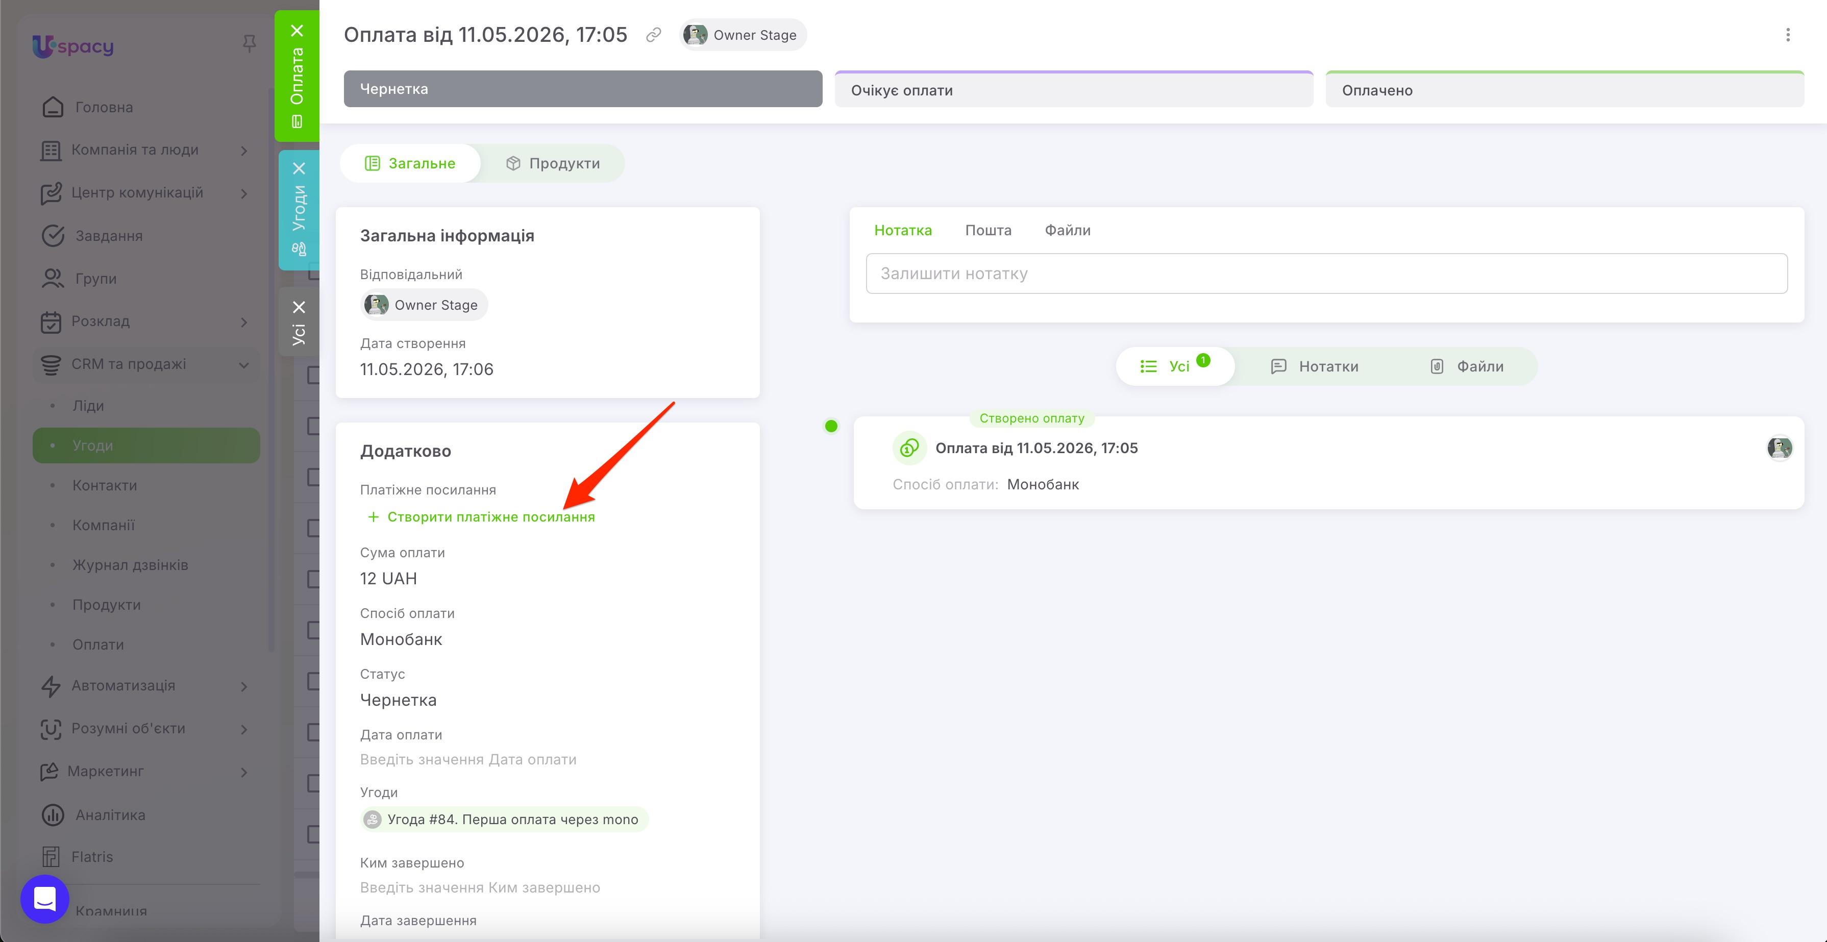The height and width of the screenshot is (942, 1827).
Task: Select the Очікує оплати stage
Action: 1074,89
